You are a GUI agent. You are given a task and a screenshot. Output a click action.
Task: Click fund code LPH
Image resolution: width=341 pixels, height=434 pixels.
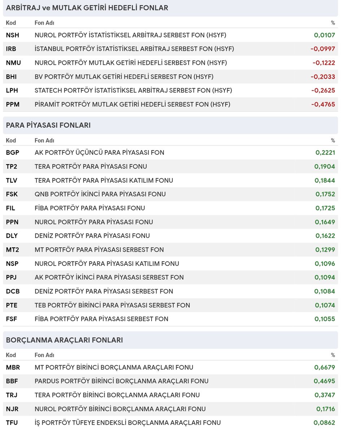[12, 90]
